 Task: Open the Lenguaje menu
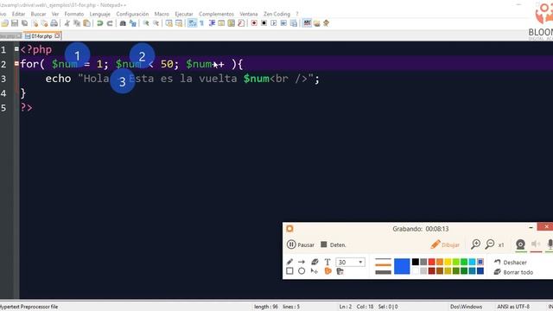(100, 14)
